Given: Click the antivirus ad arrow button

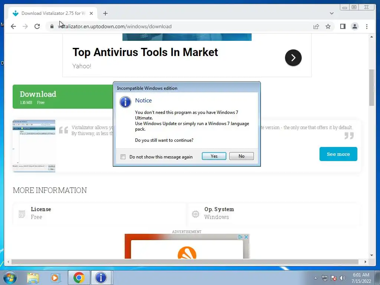Looking at the screenshot, I should pyautogui.click(x=293, y=58).
